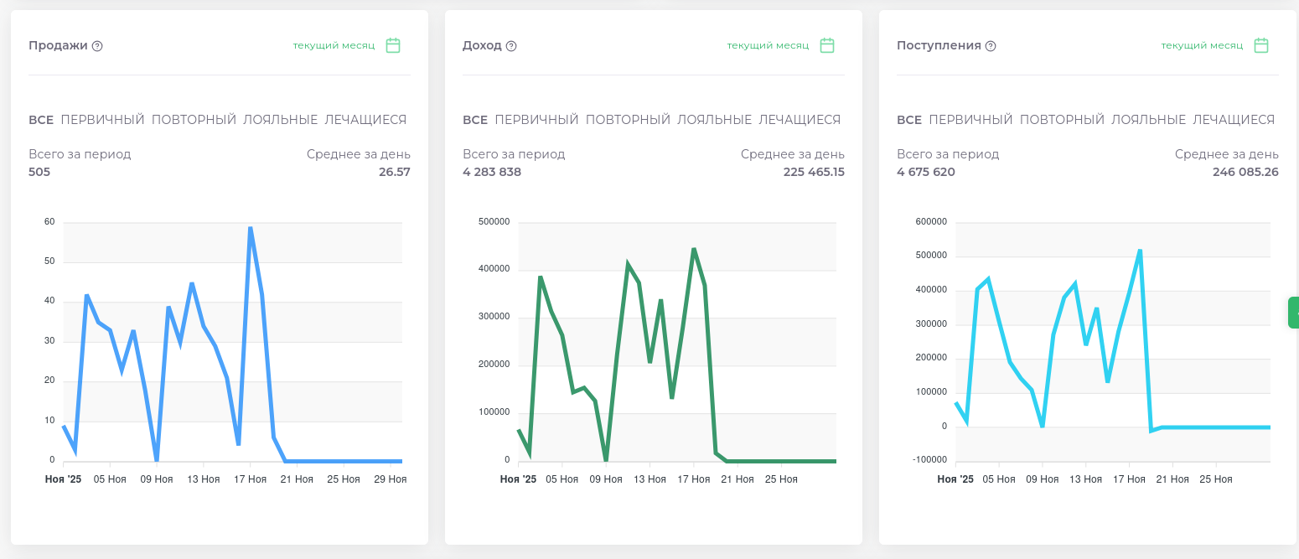Switch to ПЕРВИЧНЫЙ tab in Поступления card
1299x559 pixels.
click(970, 120)
